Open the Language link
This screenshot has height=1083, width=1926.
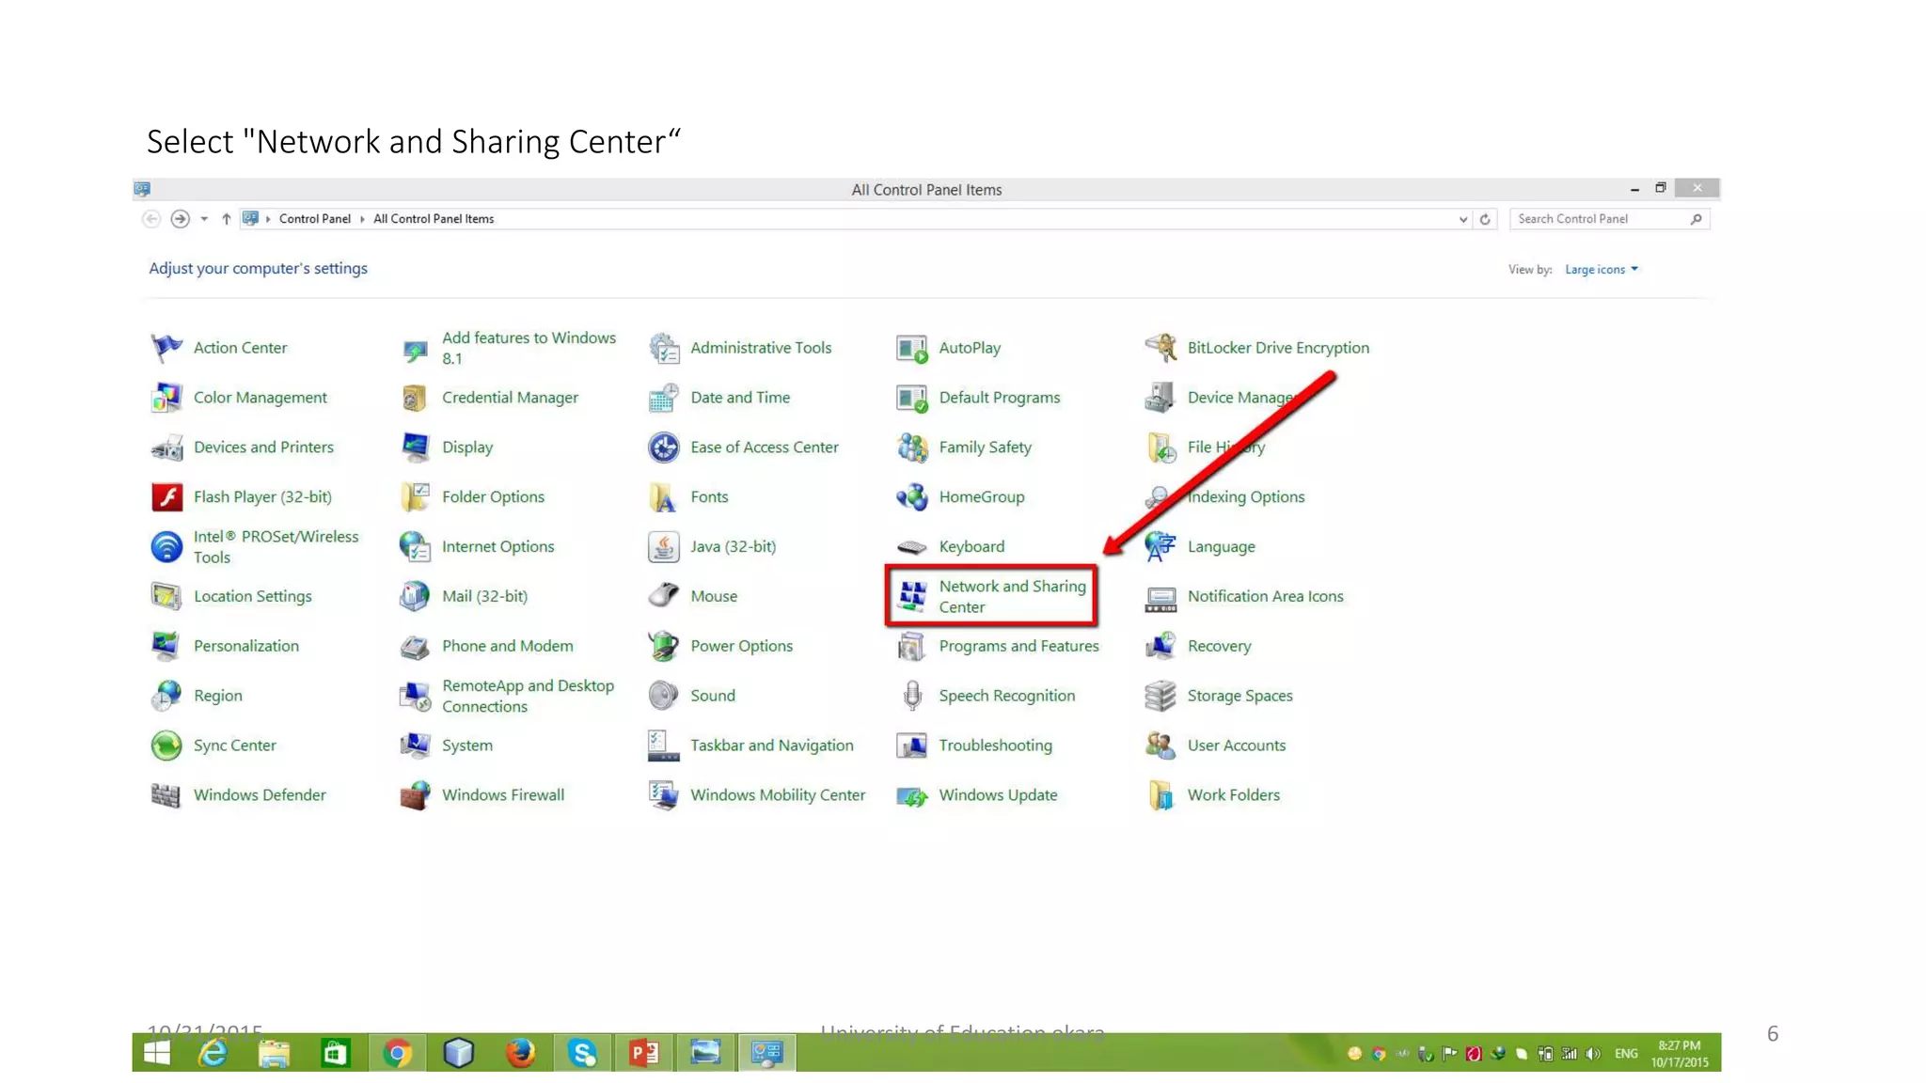1221,547
